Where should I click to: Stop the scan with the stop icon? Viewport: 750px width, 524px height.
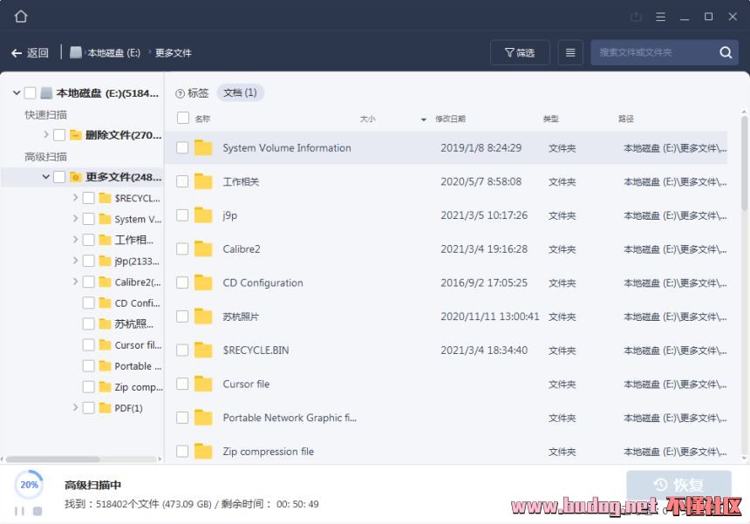[x=37, y=511]
